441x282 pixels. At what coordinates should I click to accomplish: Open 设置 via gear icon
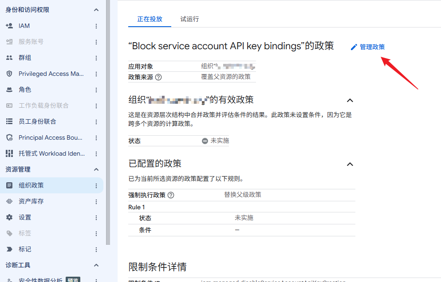click(x=9, y=217)
